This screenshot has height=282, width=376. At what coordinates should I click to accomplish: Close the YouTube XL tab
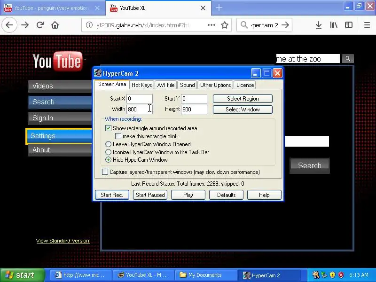point(203,8)
